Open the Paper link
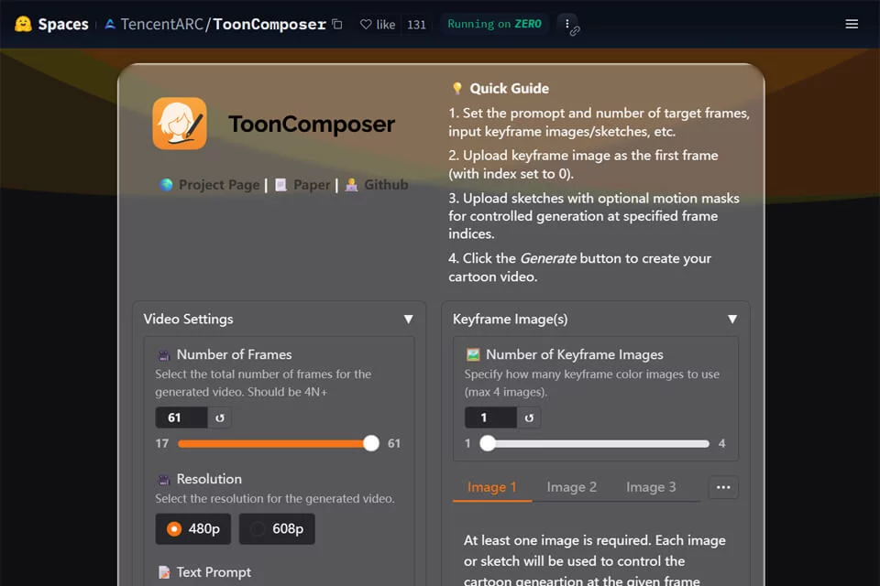Viewport: 880px width, 586px height. pyautogui.click(x=312, y=184)
